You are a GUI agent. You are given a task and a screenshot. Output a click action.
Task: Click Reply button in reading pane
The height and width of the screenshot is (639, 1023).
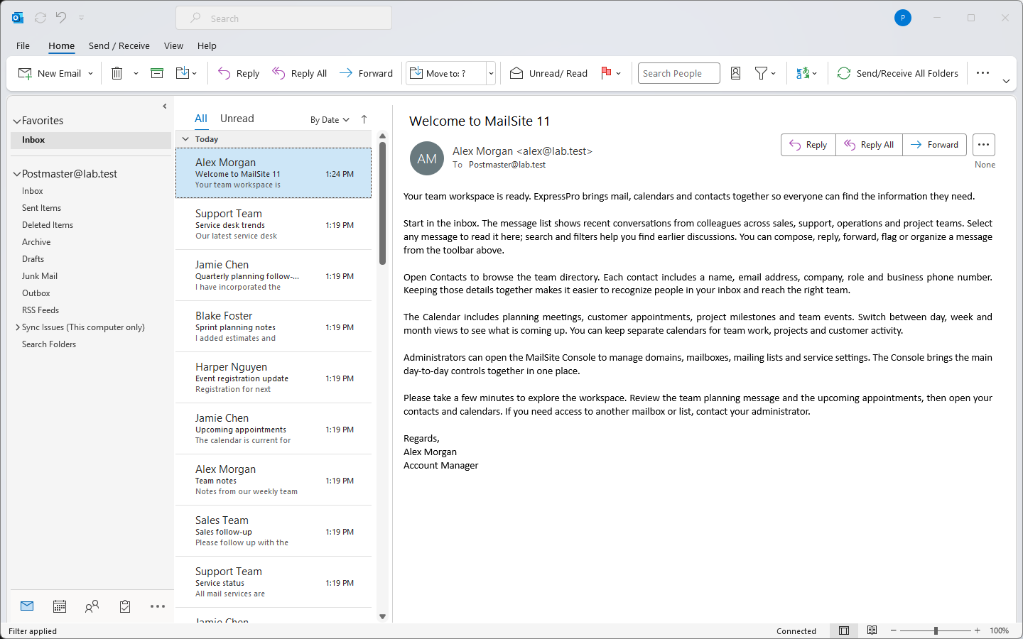(808, 145)
